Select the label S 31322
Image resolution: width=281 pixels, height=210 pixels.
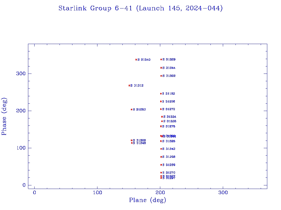pyautogui.click(x=169, y=76)
